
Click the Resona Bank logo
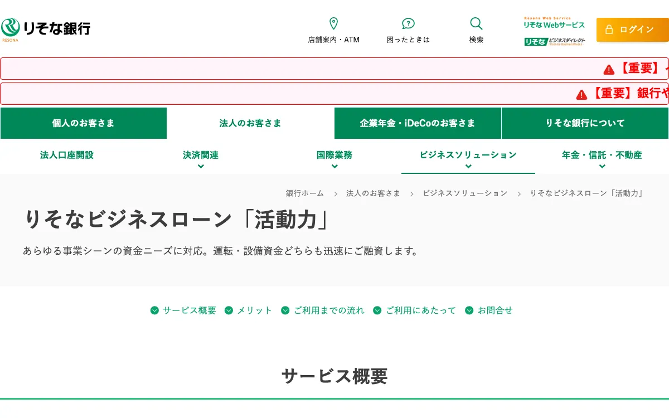[x=45, y=30]
